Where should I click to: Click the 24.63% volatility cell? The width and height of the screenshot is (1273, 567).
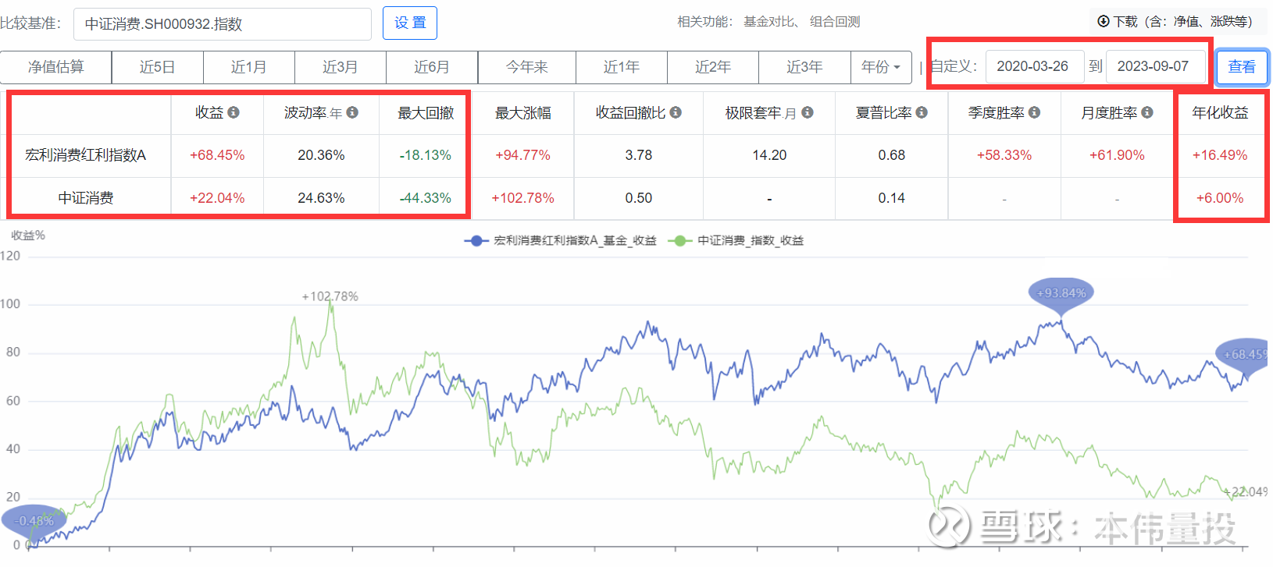pos(321,198)
